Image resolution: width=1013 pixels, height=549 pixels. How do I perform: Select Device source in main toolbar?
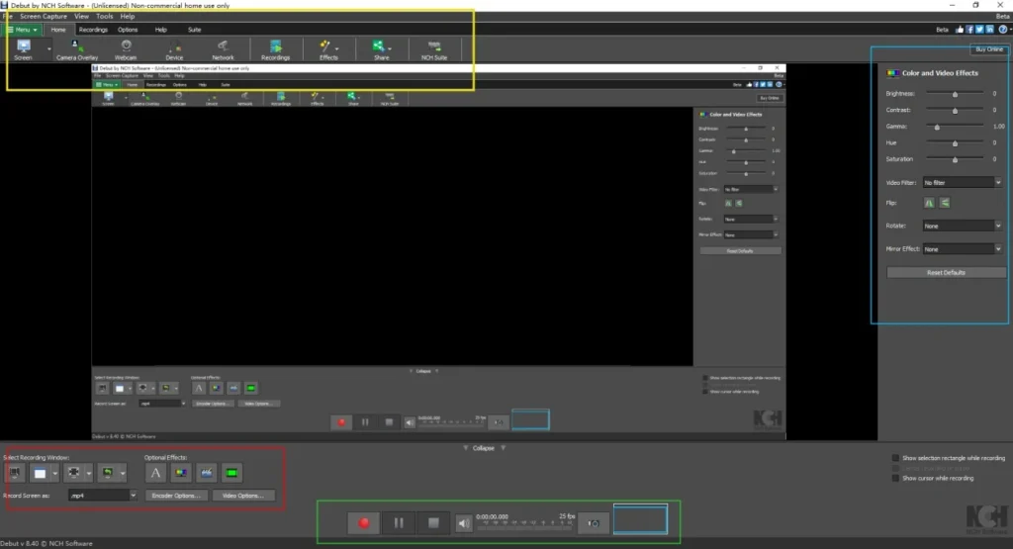coord(174,49)
